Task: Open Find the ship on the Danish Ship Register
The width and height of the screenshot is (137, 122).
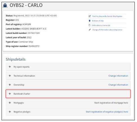Action: [x=107, y=16]
